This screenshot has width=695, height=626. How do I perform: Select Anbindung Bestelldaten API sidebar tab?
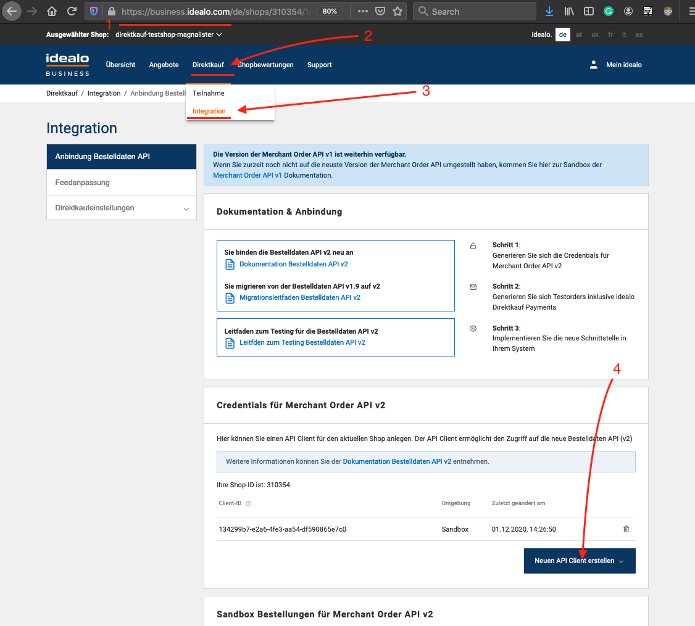122,157
